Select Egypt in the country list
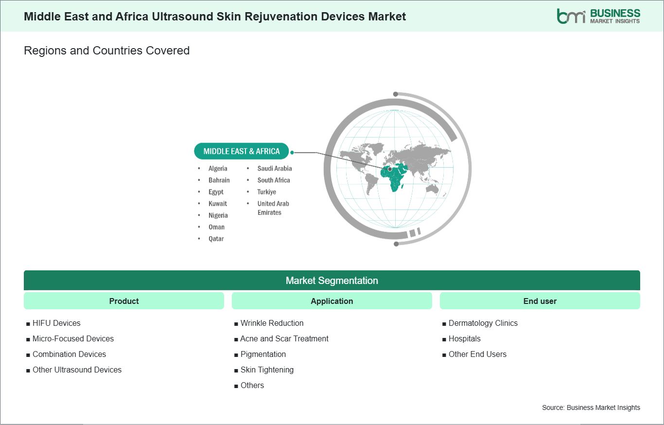664x425 pixels. [x=216, y=192]
